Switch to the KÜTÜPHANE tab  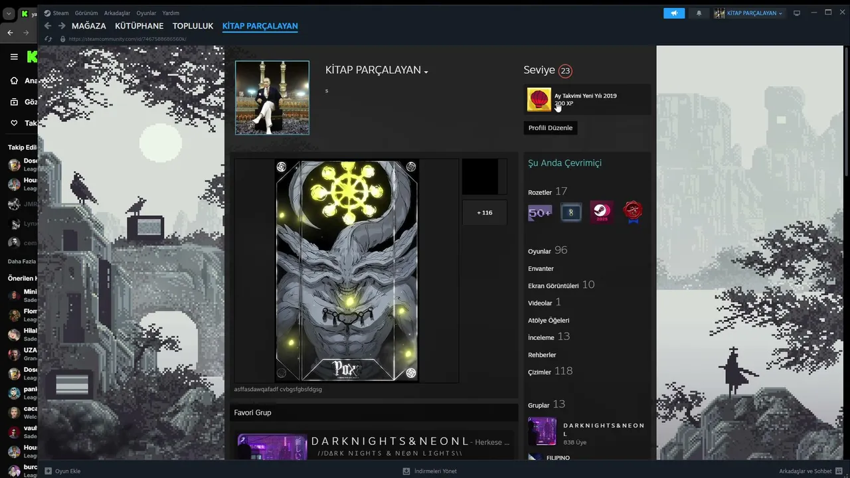tap(139, 26)
